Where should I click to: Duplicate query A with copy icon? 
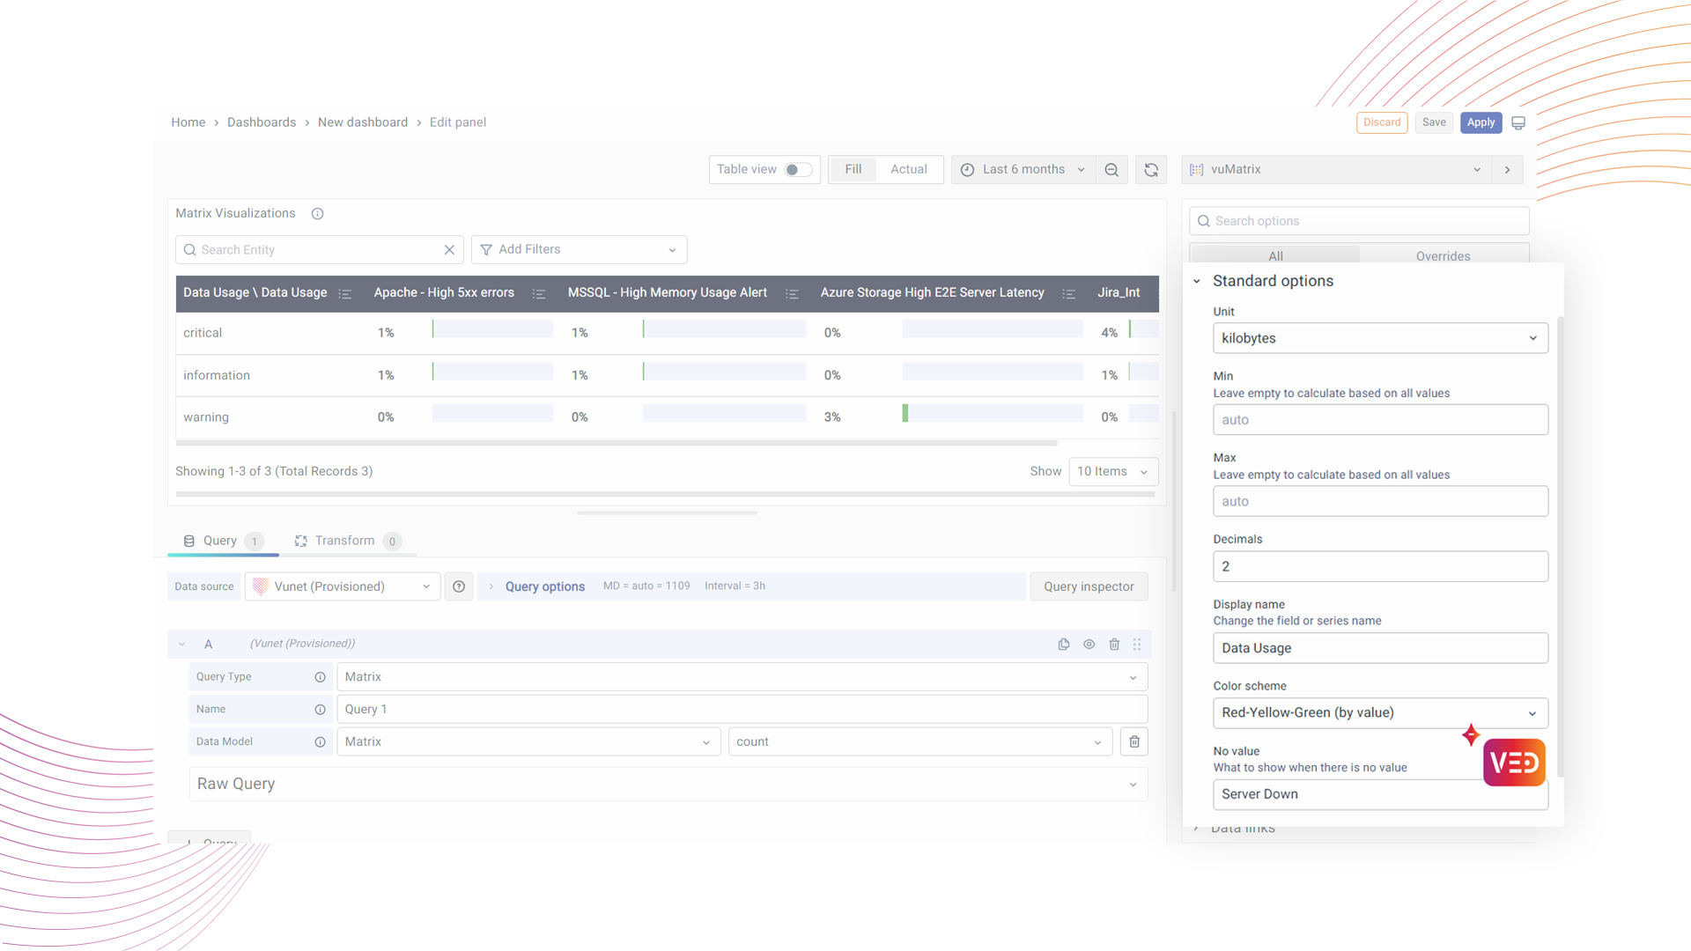click(1064, 645)
